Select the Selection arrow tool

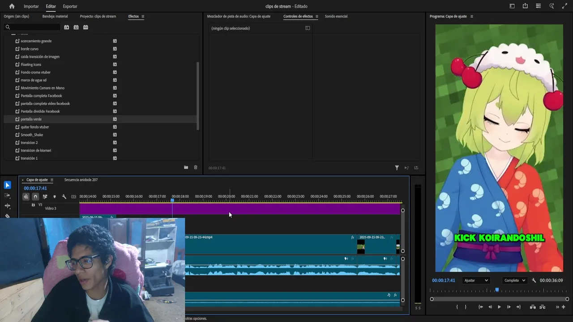(7, 185)
